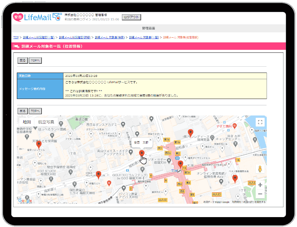Close the 安否 太郎 info popup
297x227 pixels.
(150, 140)
